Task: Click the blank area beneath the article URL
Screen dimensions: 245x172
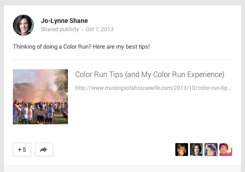Action: pos(153,109)
